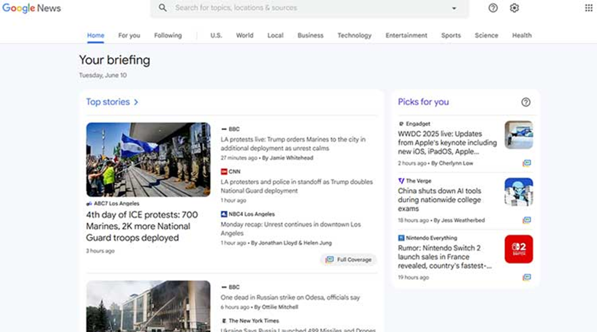
Task: Open the Business section tab
Action: coord(310,36)
